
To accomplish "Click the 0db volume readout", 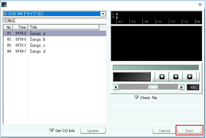I will click(193, 87).
